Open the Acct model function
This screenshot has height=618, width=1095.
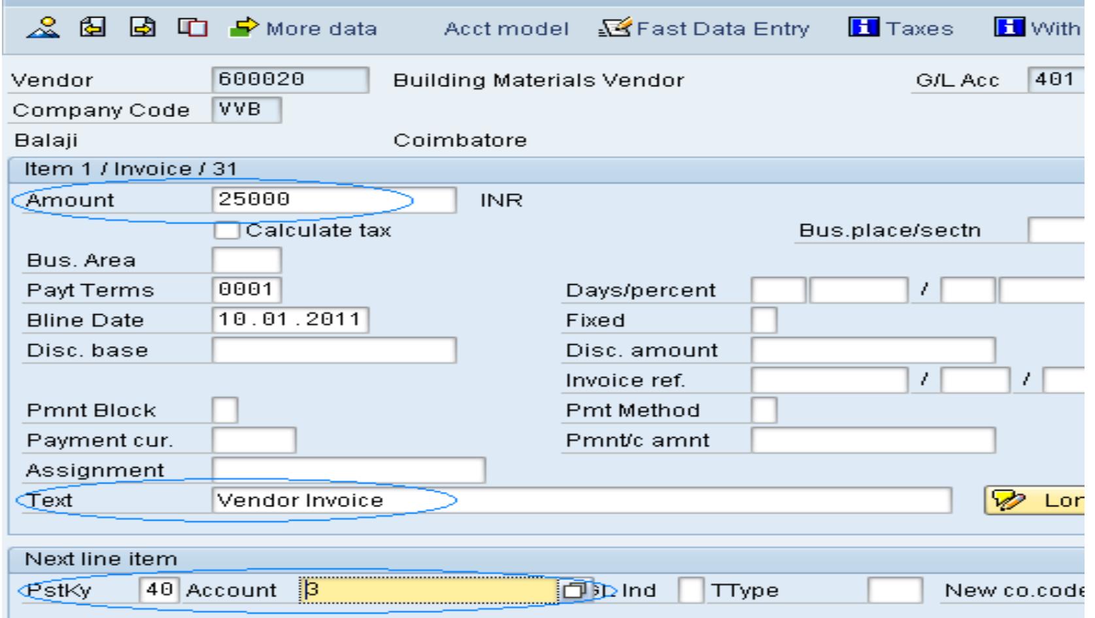coord(506,29)
